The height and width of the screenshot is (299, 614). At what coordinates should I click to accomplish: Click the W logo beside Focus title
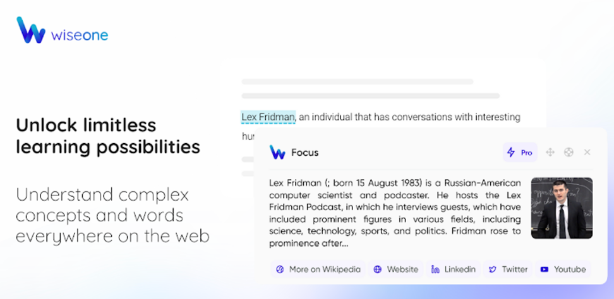click(277, 152)
